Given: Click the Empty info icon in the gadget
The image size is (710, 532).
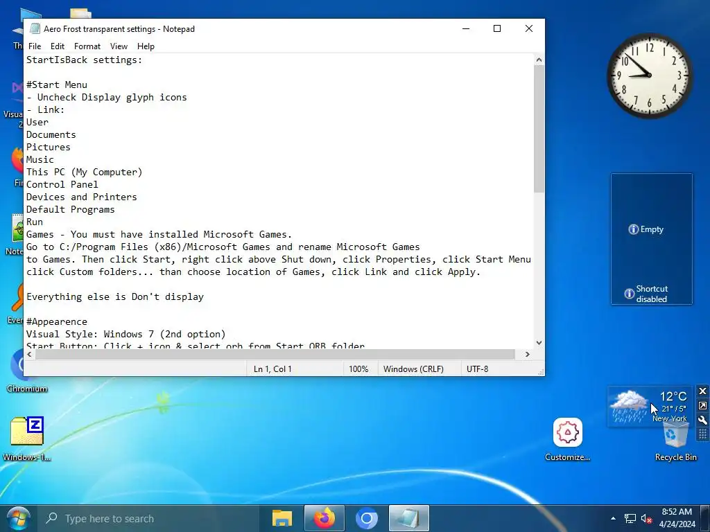Looking at the screenshot, I should (x=633, y=229).
